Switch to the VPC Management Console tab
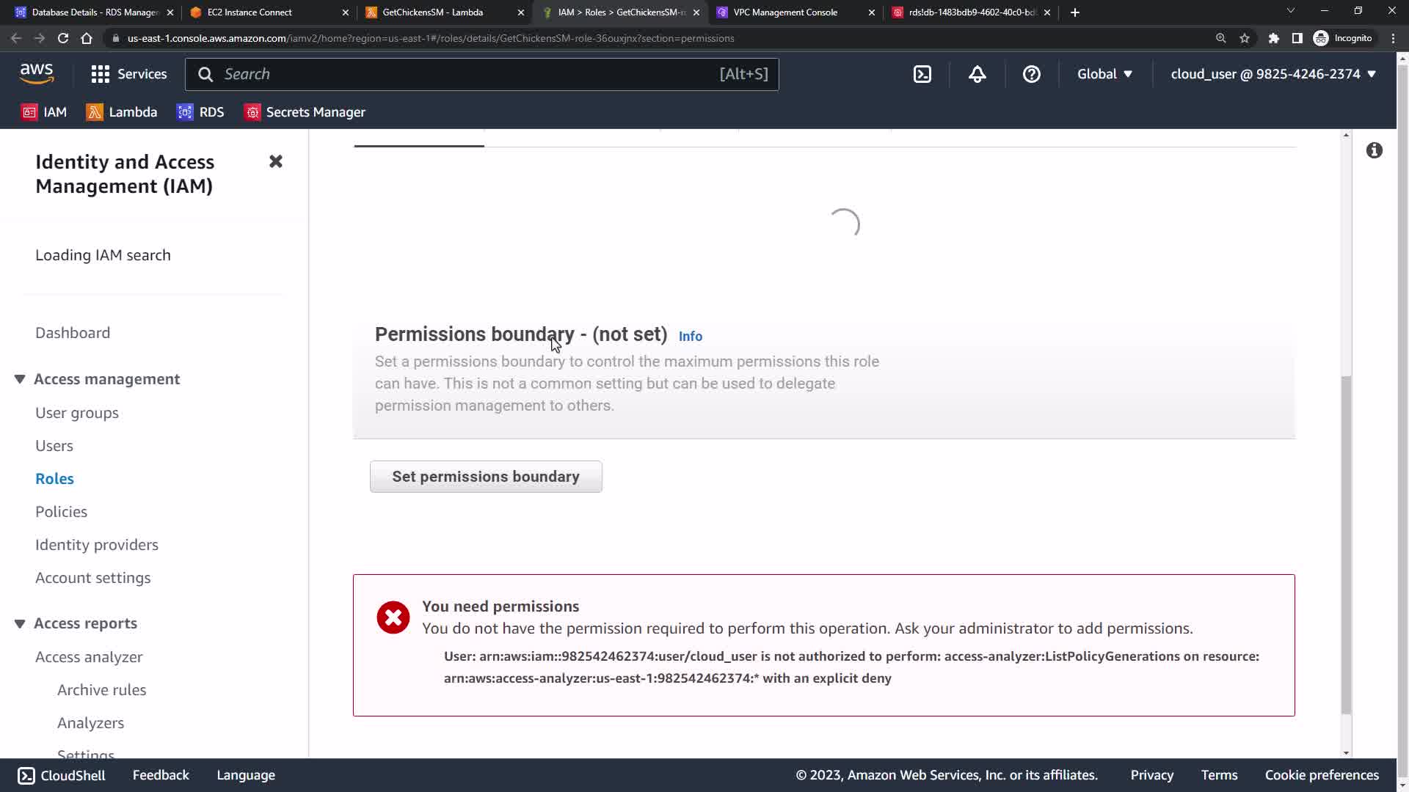 [785, 12]
